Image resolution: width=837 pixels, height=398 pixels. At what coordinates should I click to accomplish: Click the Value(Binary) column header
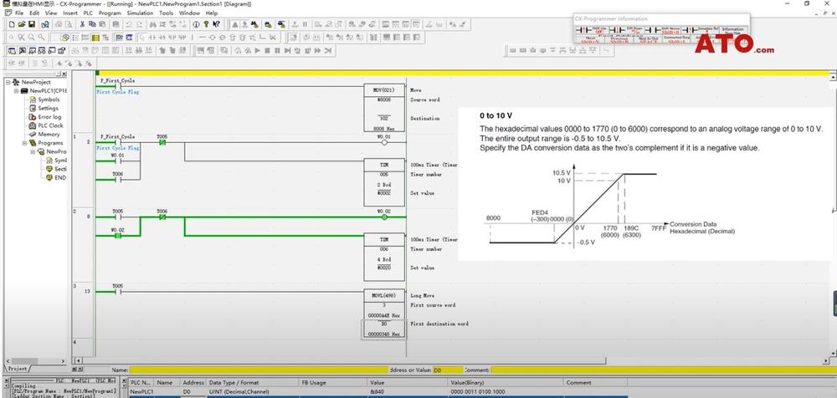pyautogui.click(x=506, y=382)
